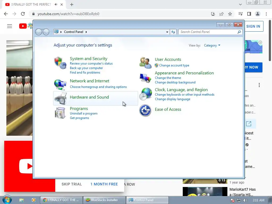The height and width of the screenshot is (204, 272).
Task: Open Windows Explorer from the taskbar
Action: pyautogui.click(x=22, y=200)
